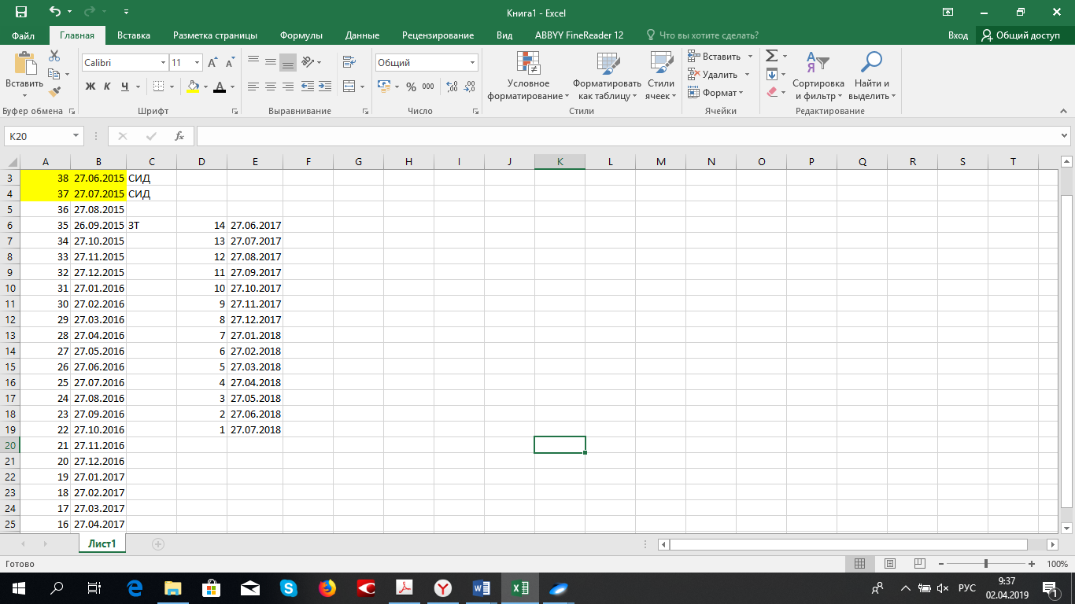Screen dimensions: 1075x604
Task: Select the Лист1 sheet tab
Action: 102,543
